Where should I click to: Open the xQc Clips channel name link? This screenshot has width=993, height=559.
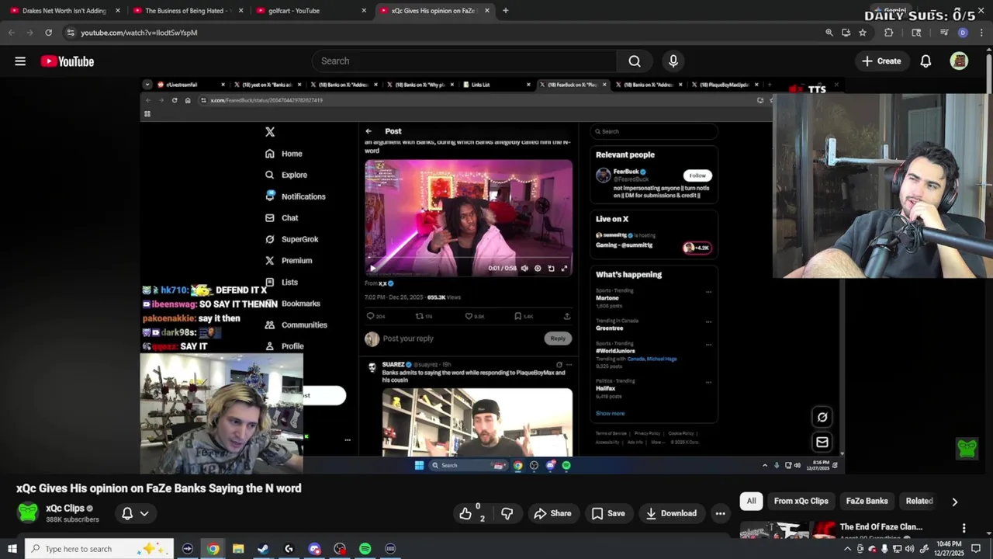point(65,509)
